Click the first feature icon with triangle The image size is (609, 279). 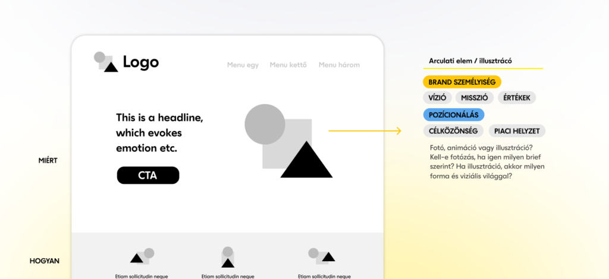142,255
